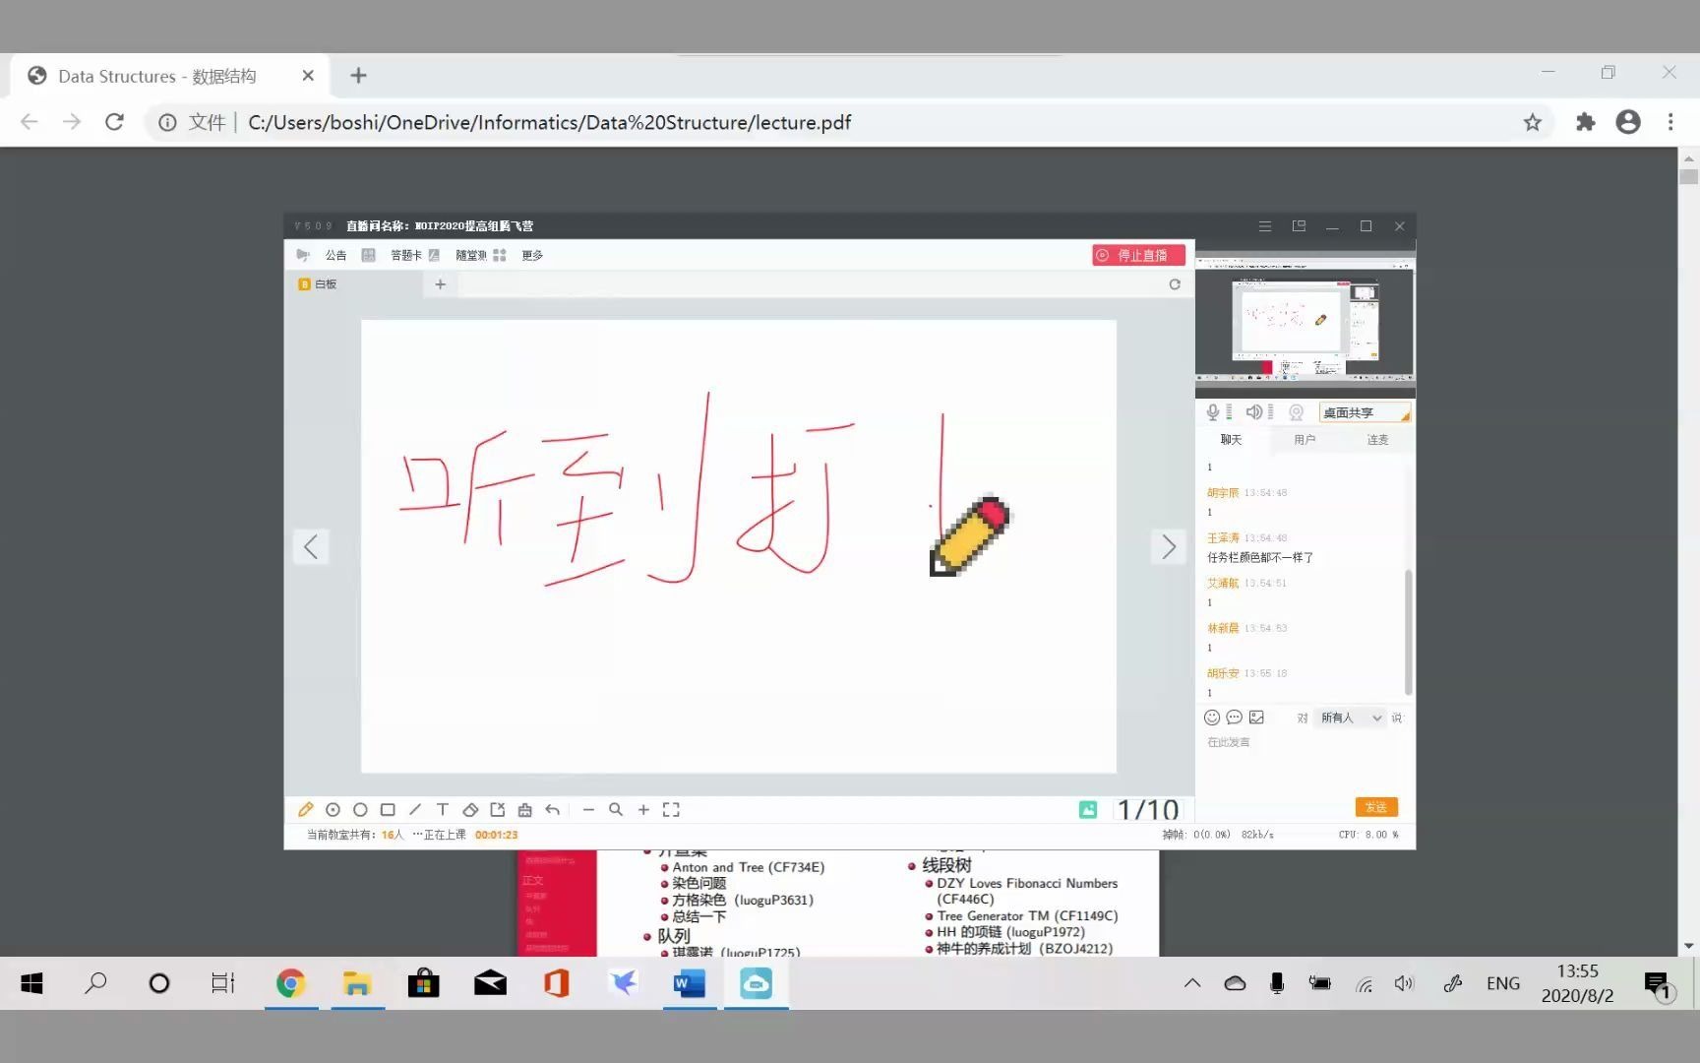This screenshot has width=1700, height=1063.
Task: Click the flag icon before 公告
Action: 303,255
